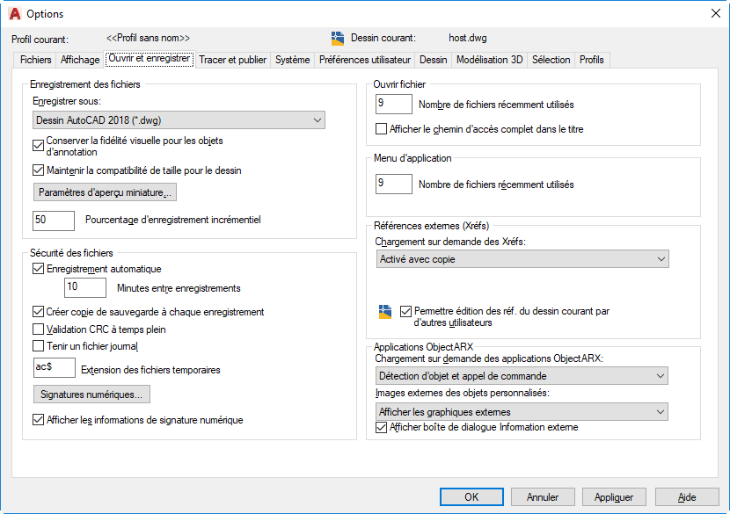
Task: Close the Options dialog with the X
Action: pyautogui.click(x=716, y=13)
